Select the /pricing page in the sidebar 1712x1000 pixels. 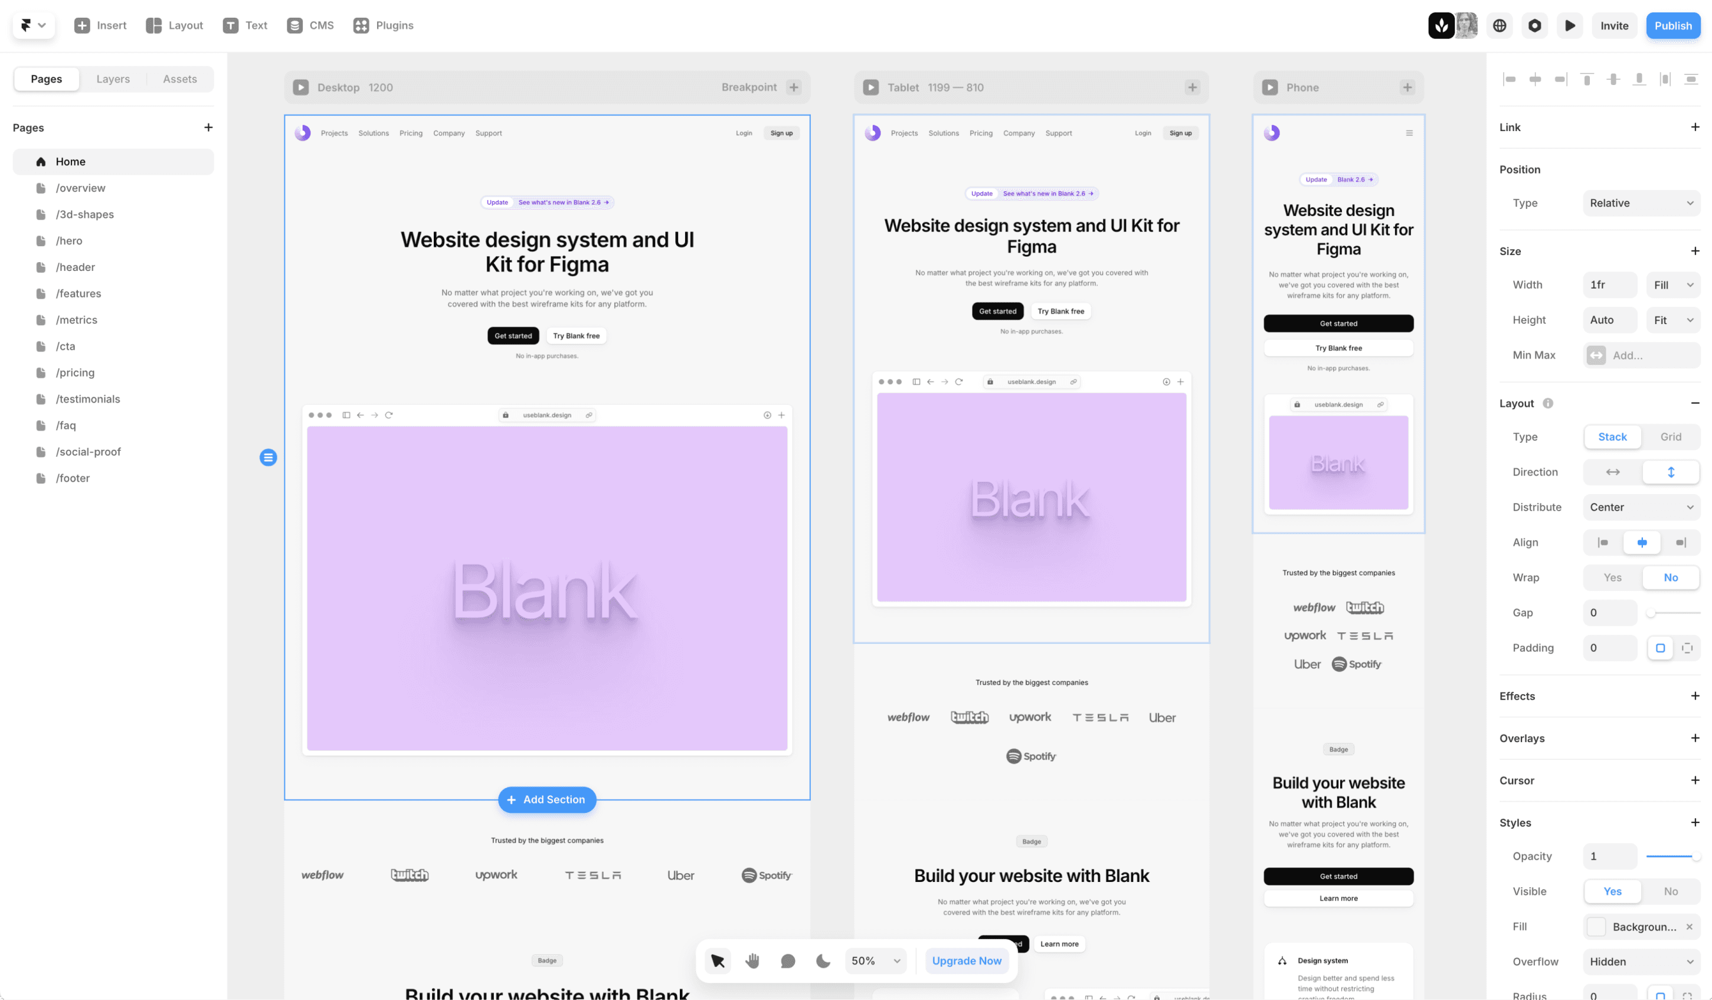[76, 372]
